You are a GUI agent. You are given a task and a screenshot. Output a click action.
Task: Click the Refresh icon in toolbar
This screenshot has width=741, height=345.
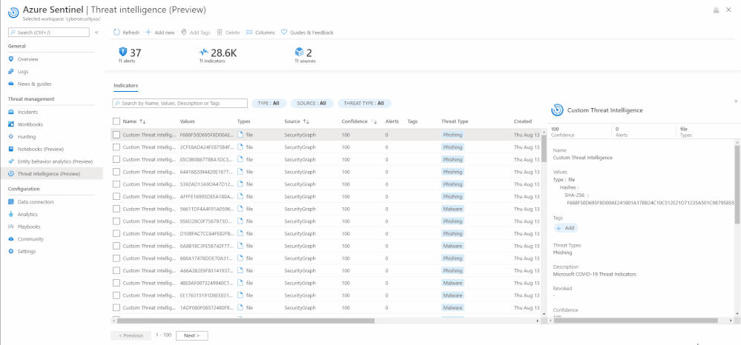[x=116, y=33]
